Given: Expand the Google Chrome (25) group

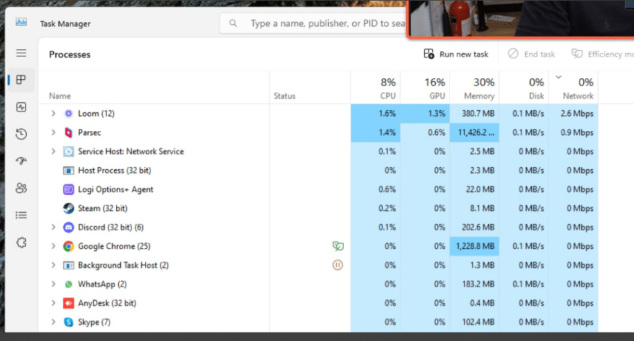Looking at the screenshot, I should pyautogui.click(x=53, y=246).
